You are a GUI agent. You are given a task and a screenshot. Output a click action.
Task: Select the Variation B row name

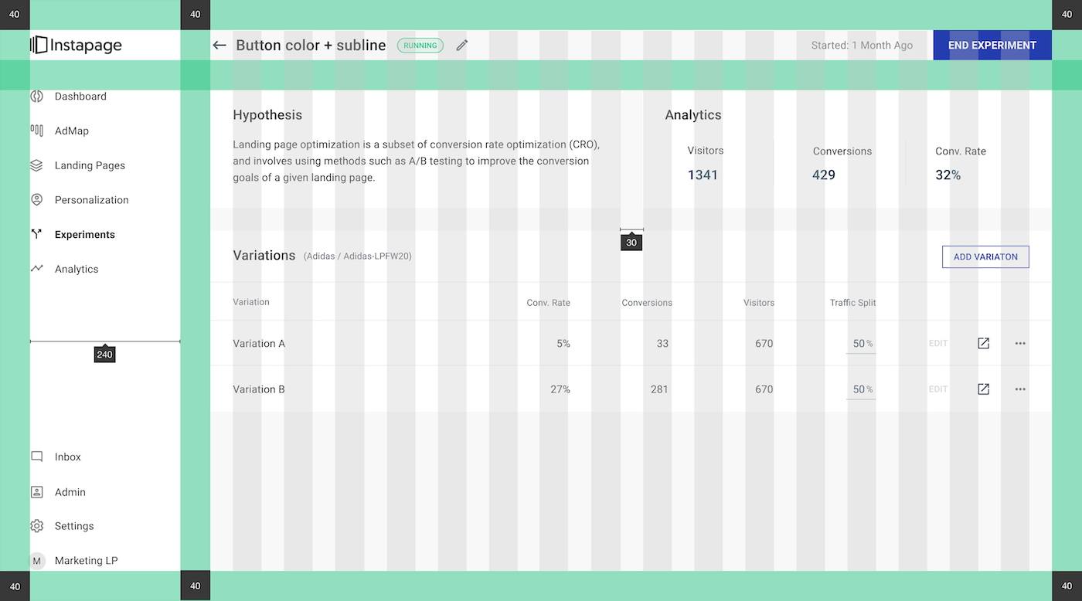259,389
